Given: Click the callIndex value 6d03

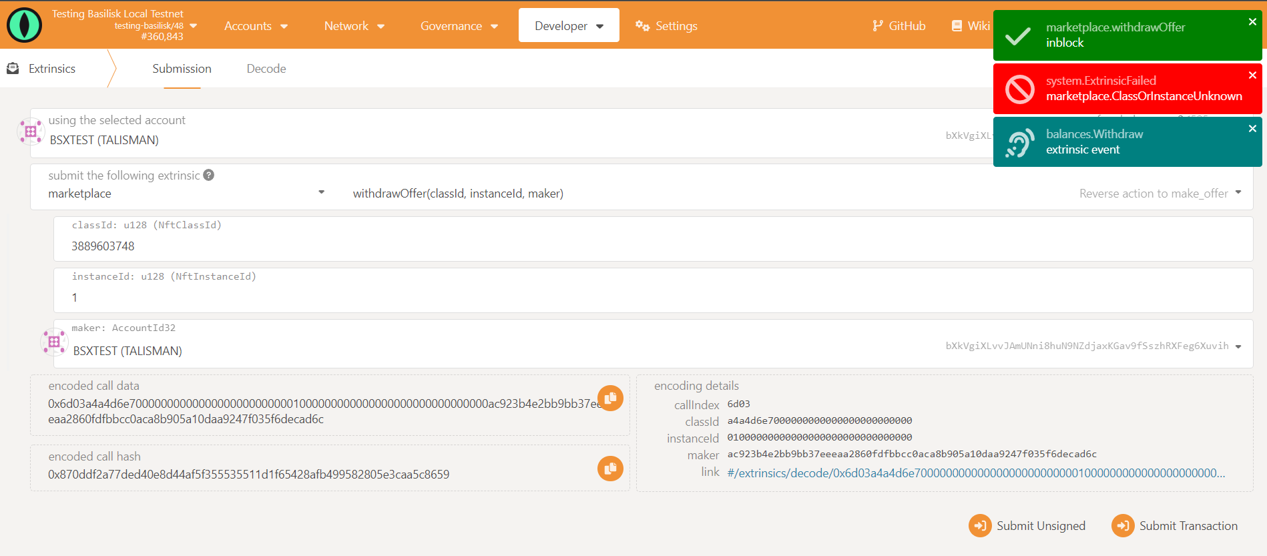Looking at the screenshot, I should (x=738, y=404).
